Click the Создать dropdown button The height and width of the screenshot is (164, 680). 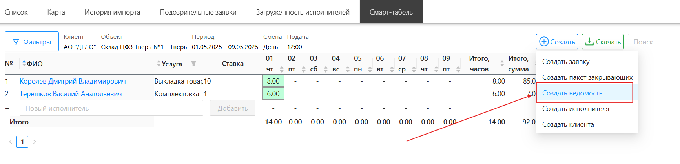[x=557, y=42]
